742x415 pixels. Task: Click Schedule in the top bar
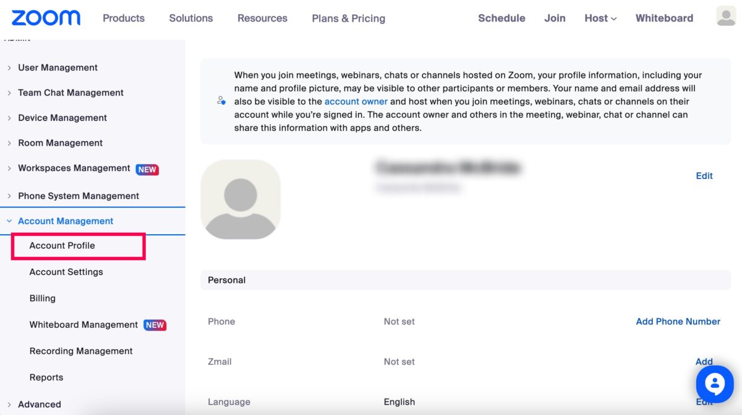pos(501,18)
